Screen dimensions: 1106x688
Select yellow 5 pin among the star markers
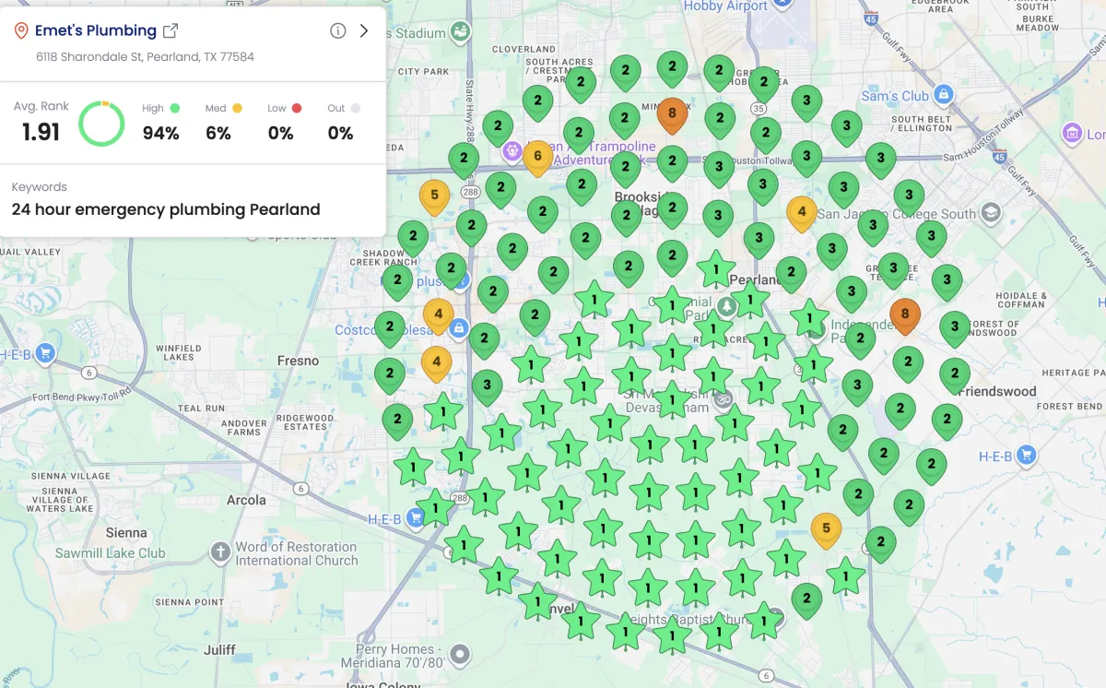826,529
